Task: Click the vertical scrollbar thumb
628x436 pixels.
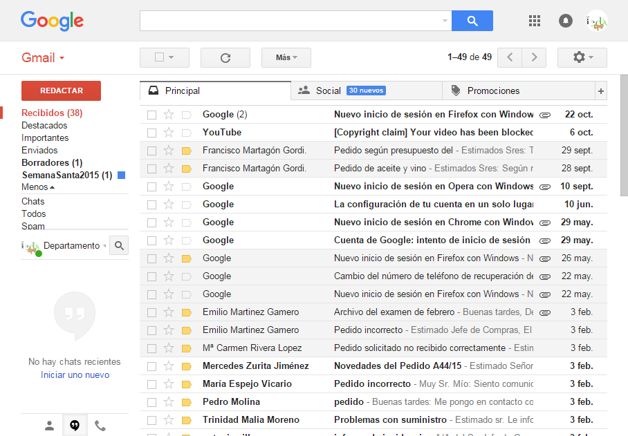Action: coord(625,135)
